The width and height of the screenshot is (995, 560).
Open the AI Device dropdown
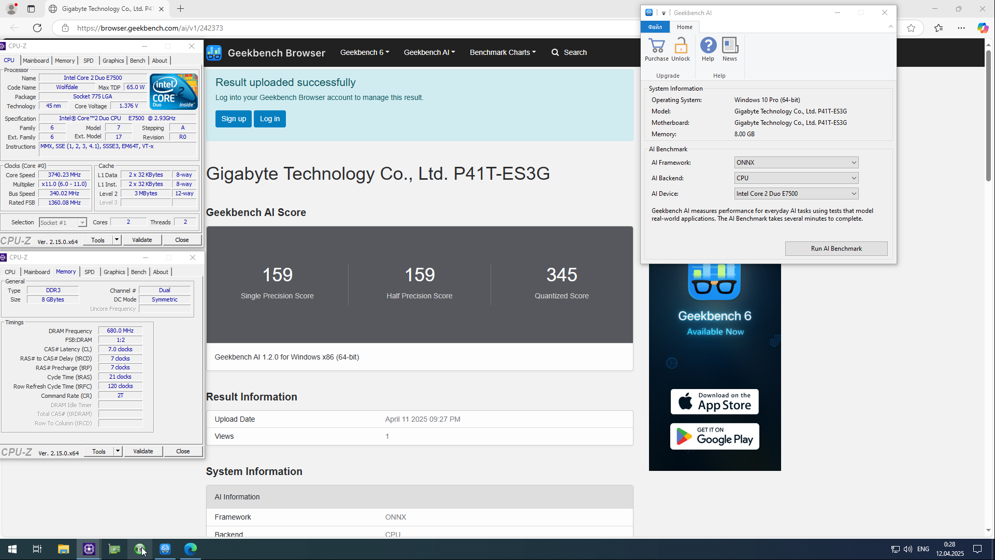click(796, 194)
